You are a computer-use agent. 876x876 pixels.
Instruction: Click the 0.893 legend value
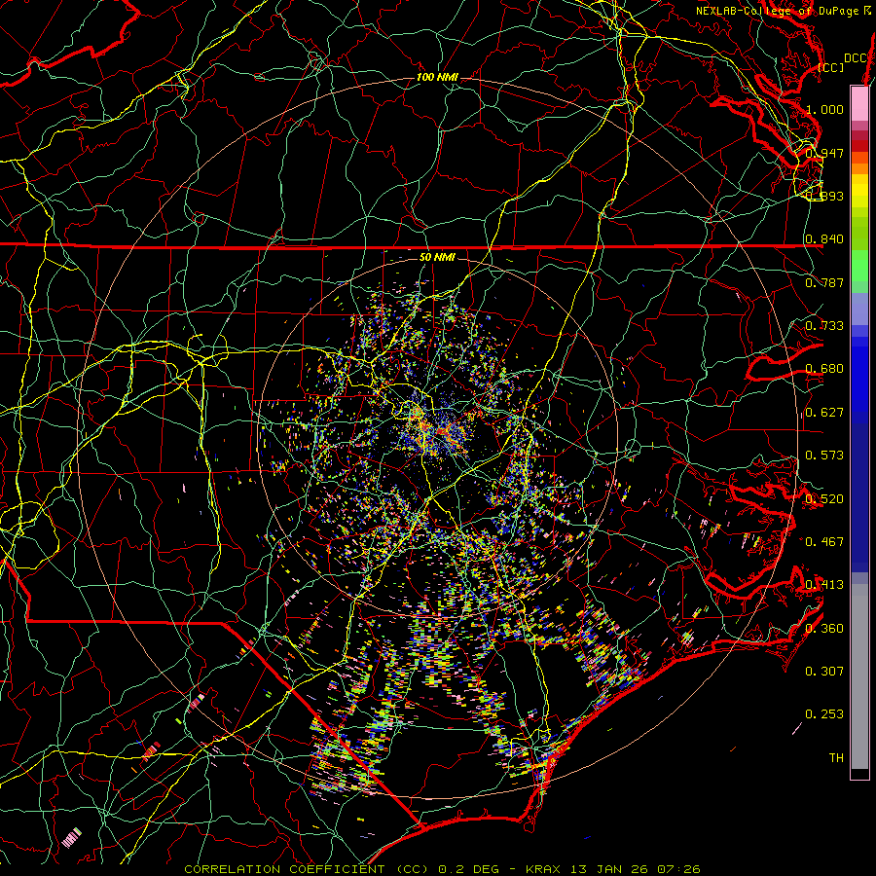(824, 196)
